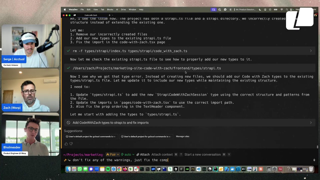This screenshot has height=180, width=320.
Task: Click the microphone voice input icon
Action: pyautogui.click(x=314, y=160)
